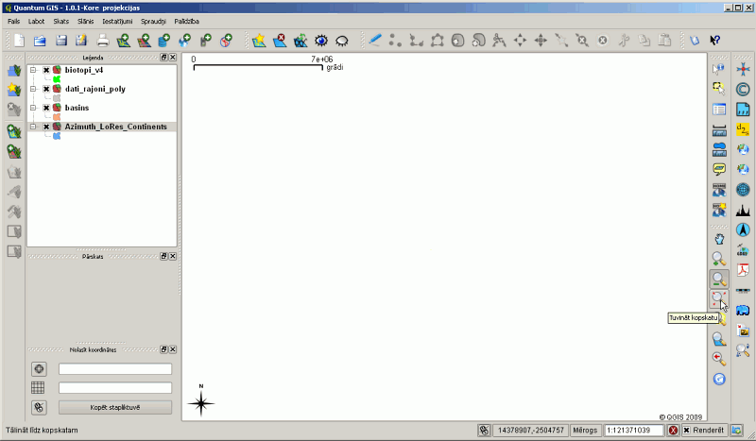Show all layers with the eye icon
Screen dimensions: 756x441
click(321, 41)
